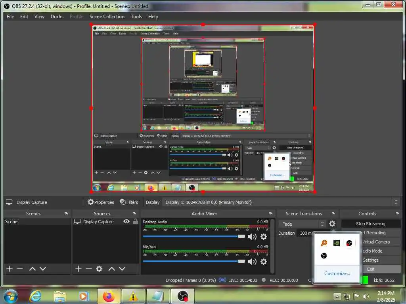The width and height of the screenshot is (406, 304).
Task: Open Windows Explorer folder on taskbar
Action: pyautogui.click(x=60, y=296)
